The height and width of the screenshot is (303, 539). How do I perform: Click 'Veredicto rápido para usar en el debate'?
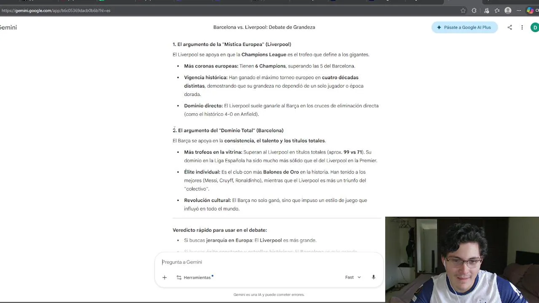click(x=220, y=230)
